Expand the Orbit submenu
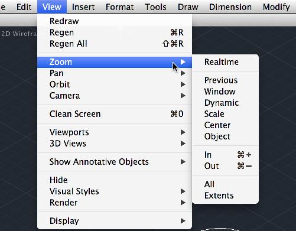296x231 pixels. (x=115, y=84)
